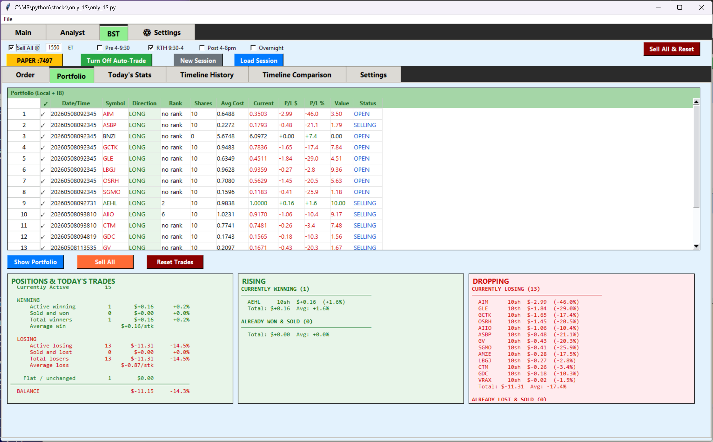This screenshot has height=442, width=713.
Task: Click the RISING panel heading
Action: 254,281
